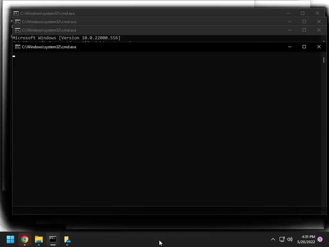
Task: Select the third cmd.exe window title bar text
Action: (49, 30)
